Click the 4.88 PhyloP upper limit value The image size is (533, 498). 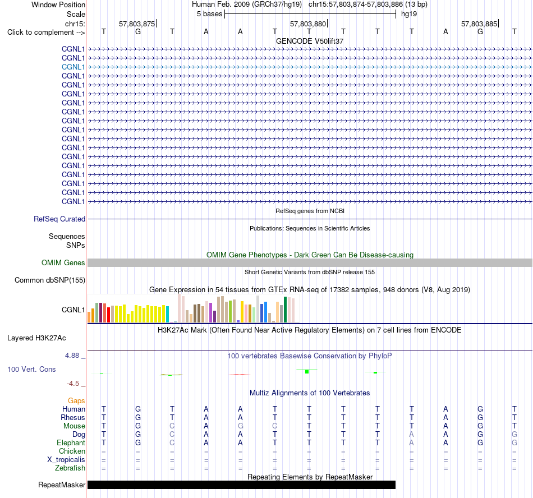point(72,356)
